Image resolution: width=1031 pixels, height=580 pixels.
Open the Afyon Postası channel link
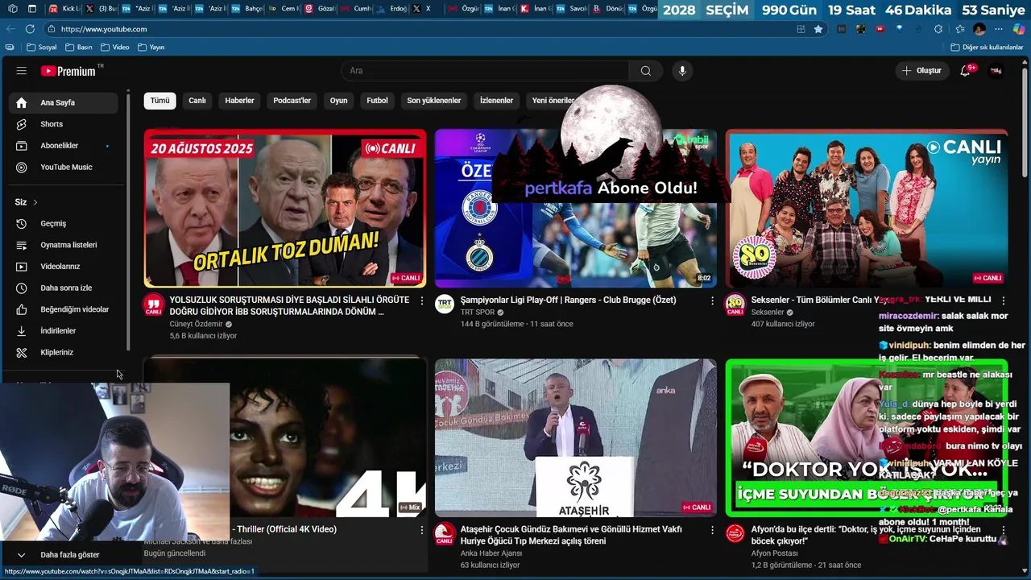tap(774, 553)
